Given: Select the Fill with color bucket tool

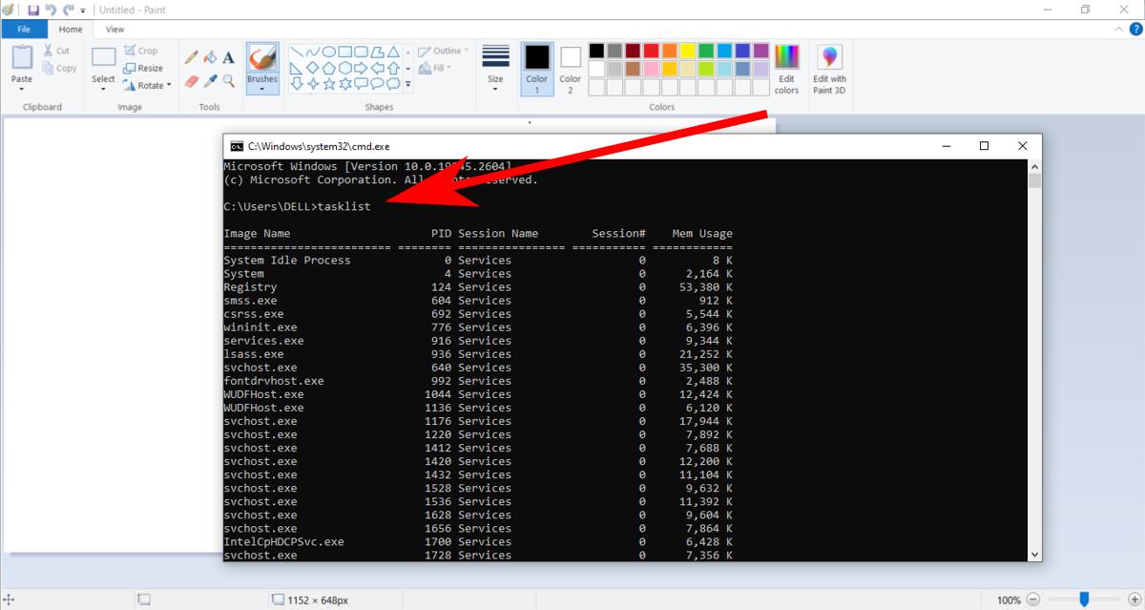Looking at the screenshot, I should click(x=209, y=56).
